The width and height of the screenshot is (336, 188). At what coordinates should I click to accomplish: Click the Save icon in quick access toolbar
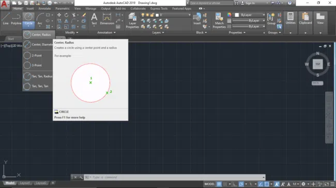pyautogui.click(x=26, y=3)
